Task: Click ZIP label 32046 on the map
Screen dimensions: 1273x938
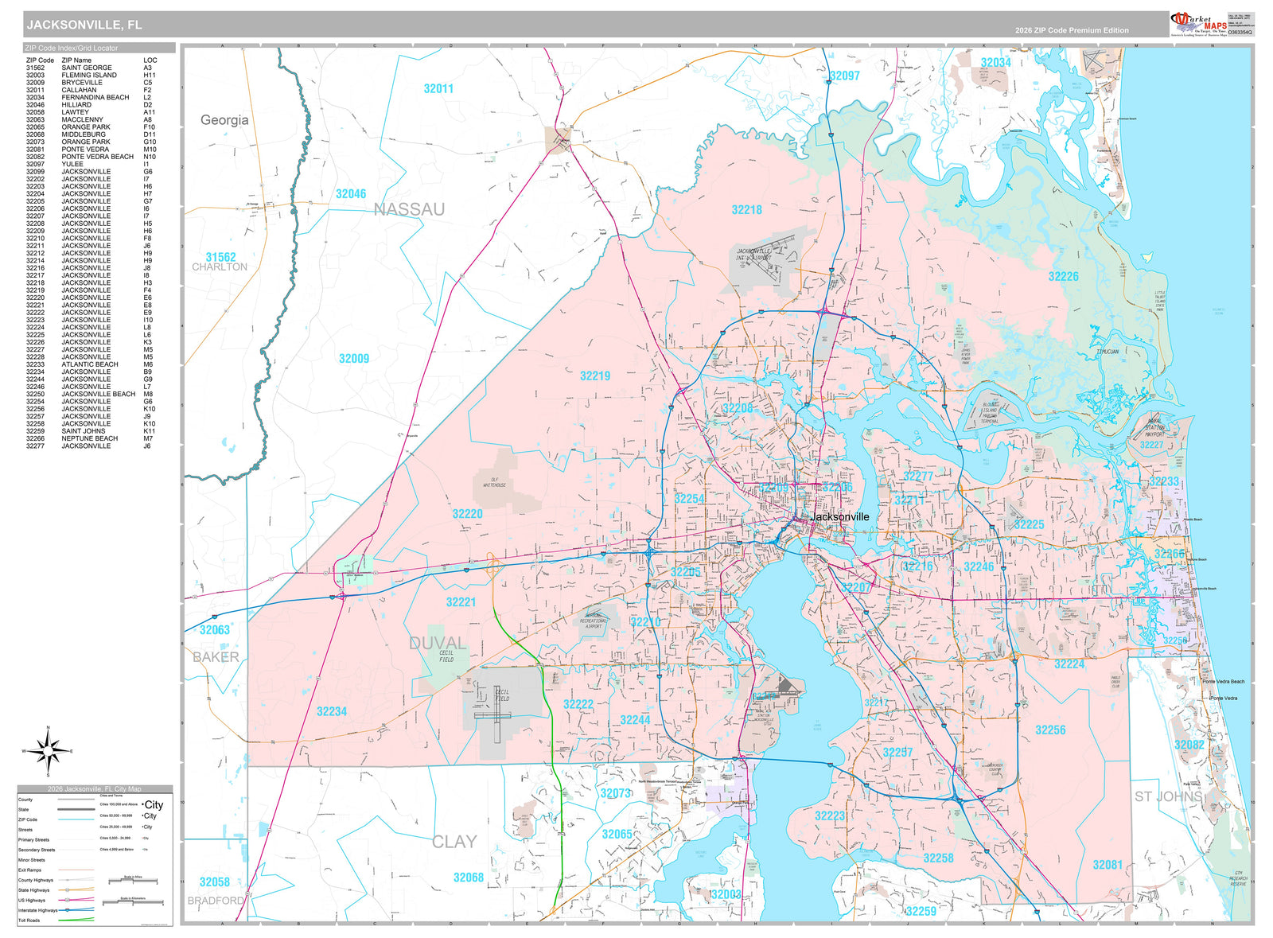Action: click(351, 194)
